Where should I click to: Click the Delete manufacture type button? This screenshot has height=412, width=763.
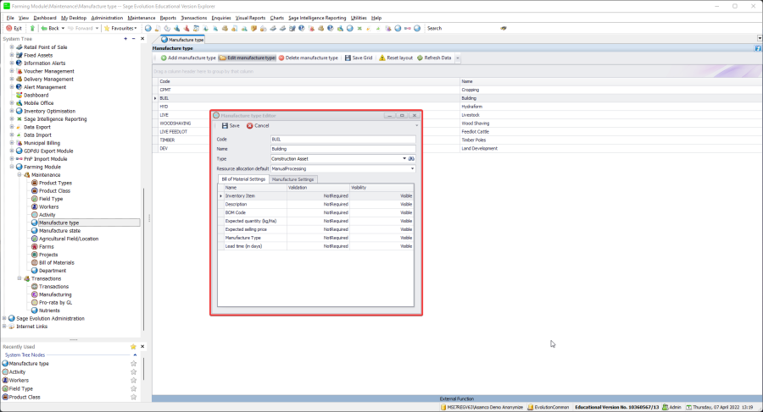tap(309, 58)
